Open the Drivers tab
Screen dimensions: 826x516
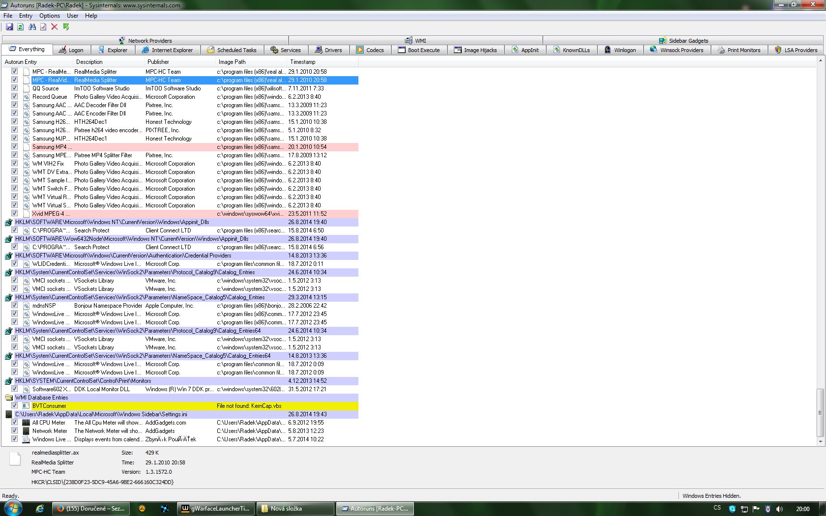[x=329, y=50]
